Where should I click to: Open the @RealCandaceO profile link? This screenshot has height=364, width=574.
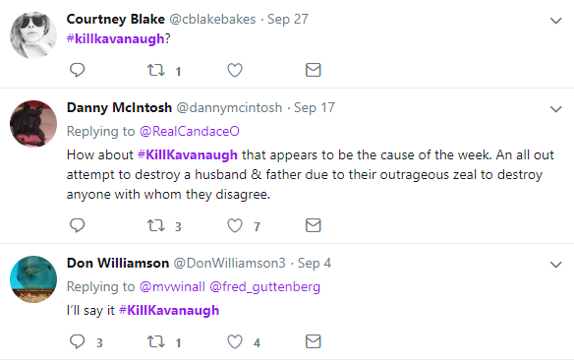point(190,131)
